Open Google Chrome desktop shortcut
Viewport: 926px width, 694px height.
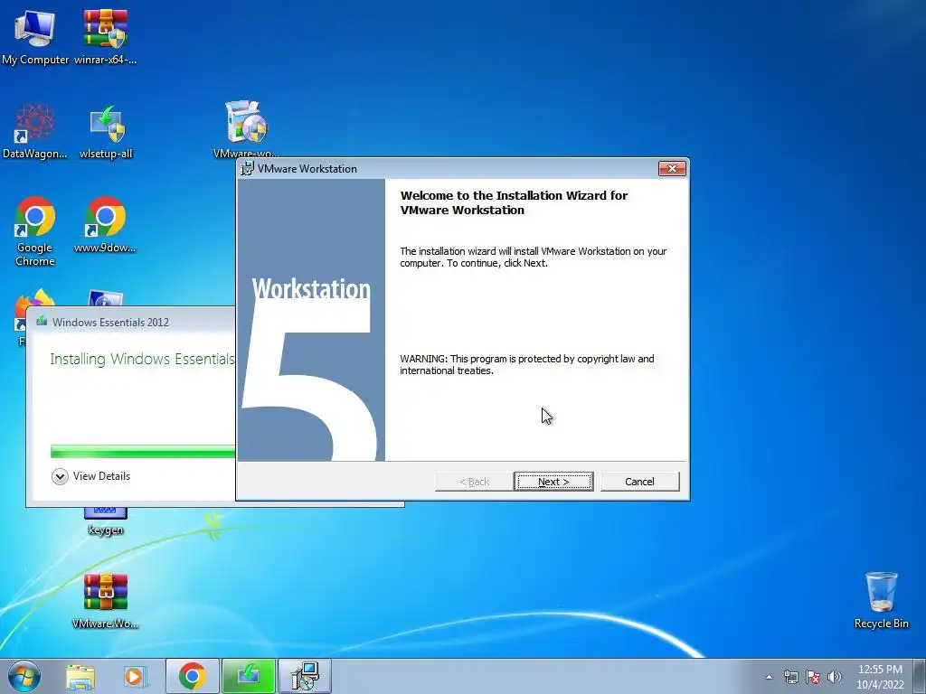point(35,230)
